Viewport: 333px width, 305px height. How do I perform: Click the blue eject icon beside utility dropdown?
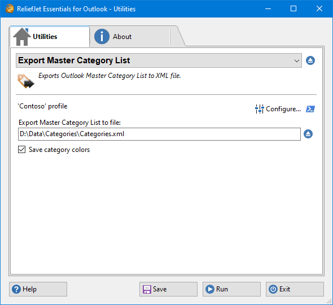pos(310,60)
